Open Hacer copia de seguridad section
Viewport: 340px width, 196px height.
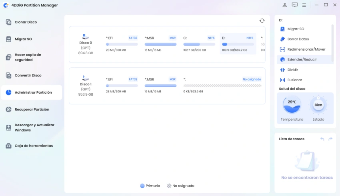[x=32, y=57]
